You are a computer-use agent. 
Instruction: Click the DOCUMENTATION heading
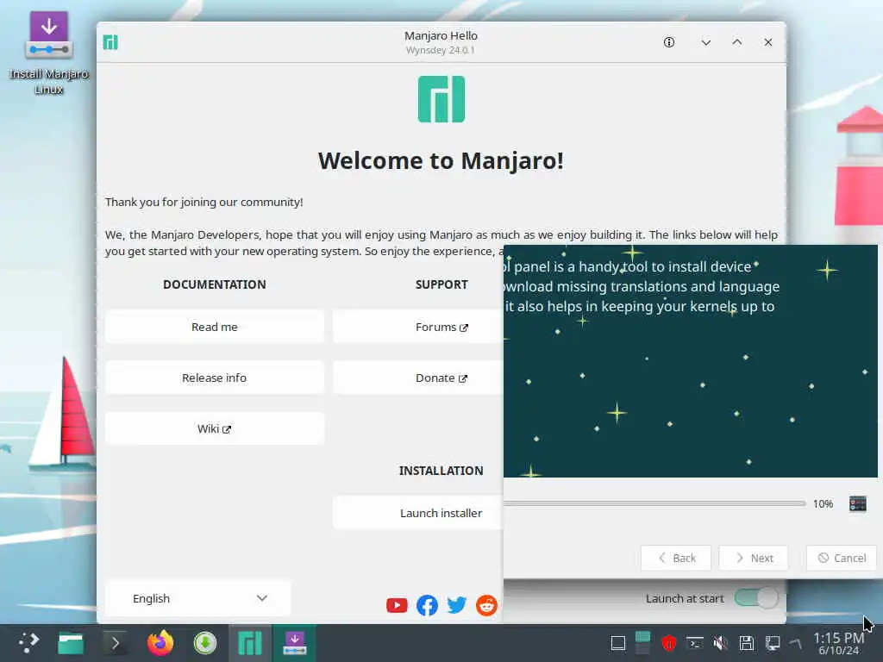click(x=215, y=284)
